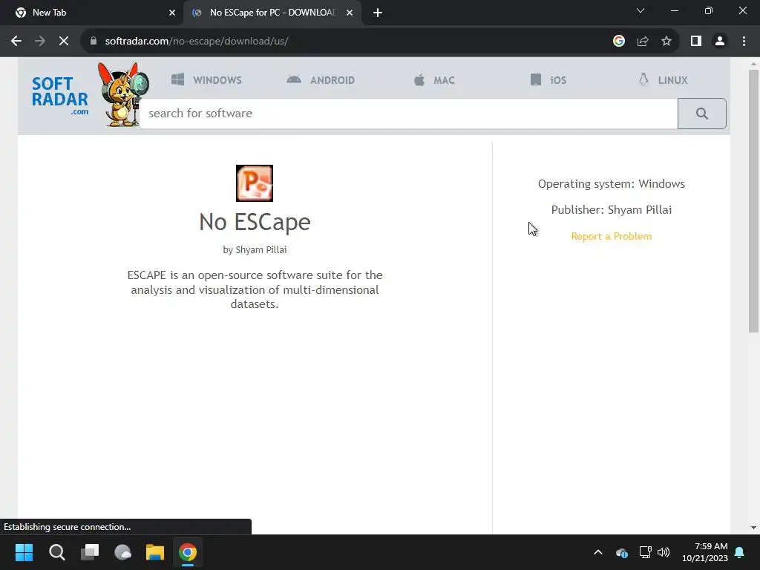Viewport: 760px width, 570px height.
Task: Click the No ESCape title
Action: (x=255, y=222)
